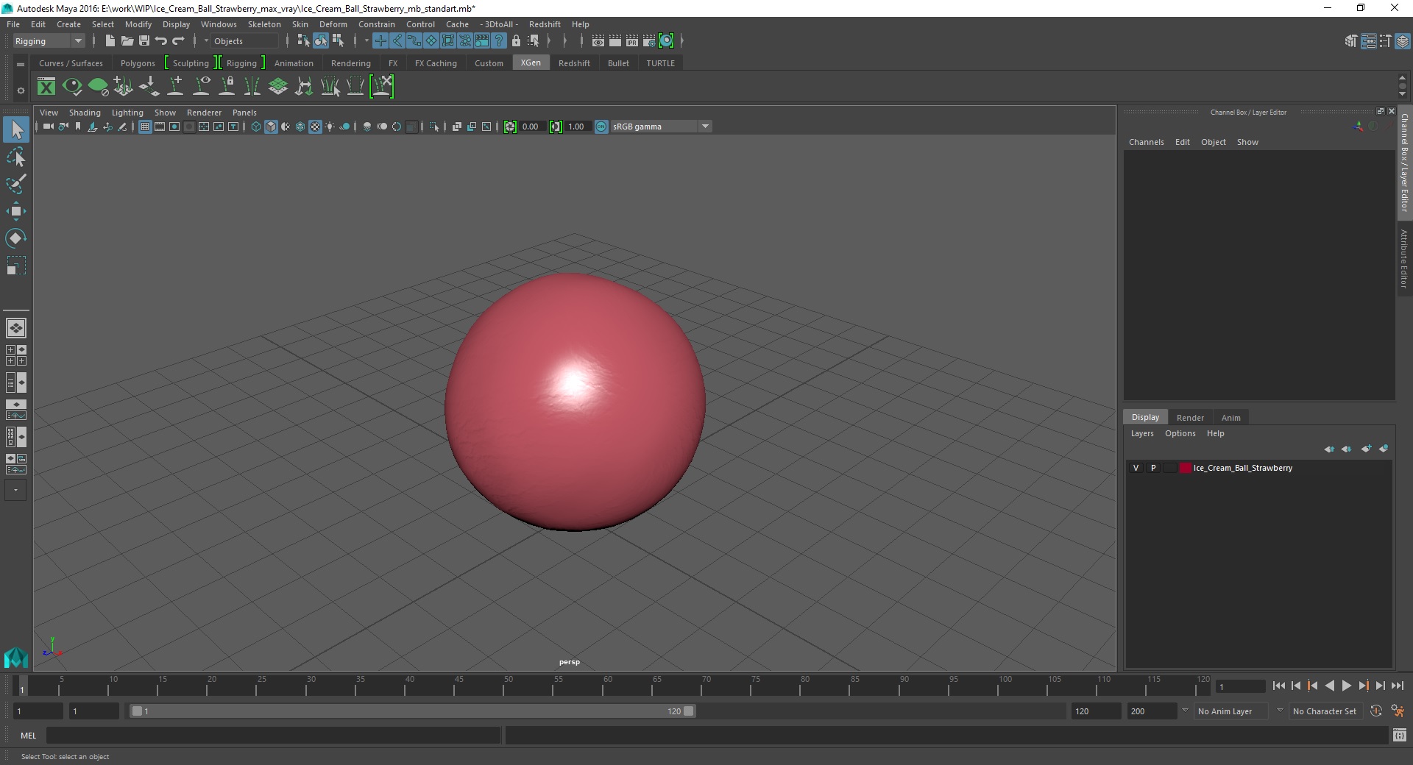Image resolution: width=1413 pixels, height=765 pixels.
Task: Select the Ice_Cream_Ball_Strawberry layer name
Action: coord(1242,468)
